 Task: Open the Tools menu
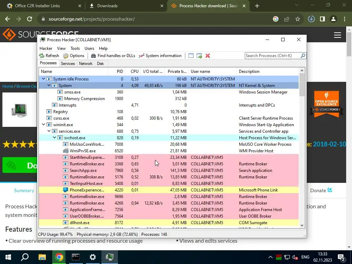75,48
